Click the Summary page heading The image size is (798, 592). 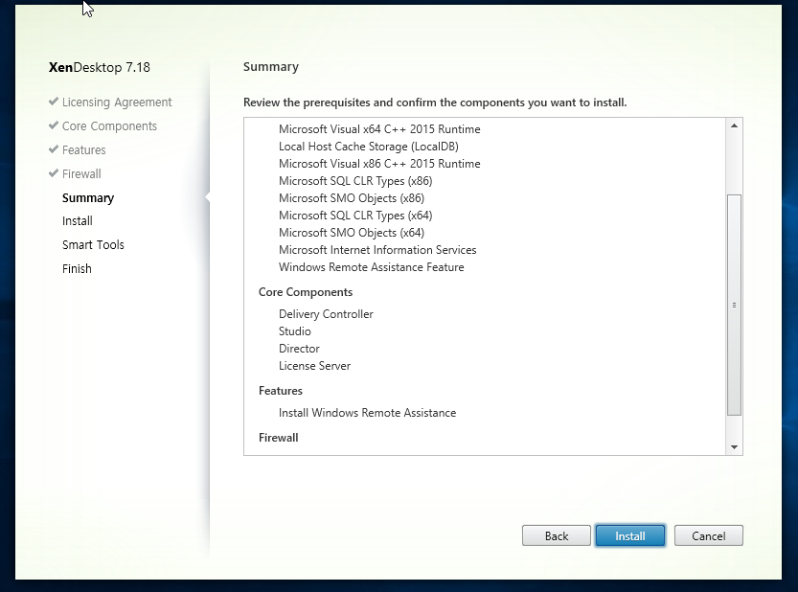(271, 67)
